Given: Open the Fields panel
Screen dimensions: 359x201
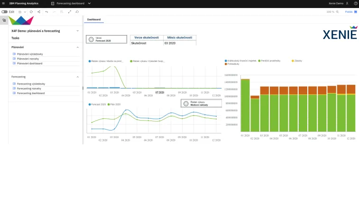Looking at the screenshot, I should click(x=351, y=12).
